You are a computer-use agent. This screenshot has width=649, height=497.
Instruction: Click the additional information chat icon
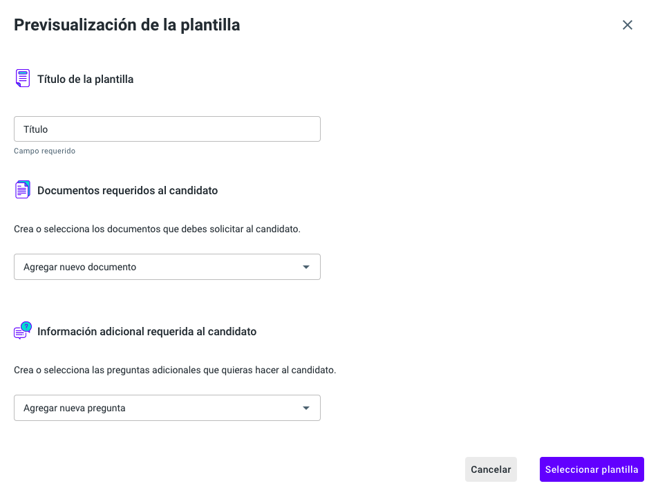(21, 333)
